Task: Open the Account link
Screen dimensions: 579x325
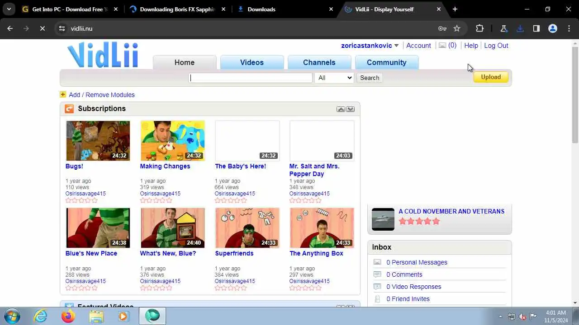Action: (418, 46)
